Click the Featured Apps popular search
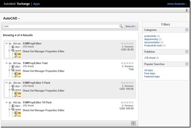The image size is (191, 128). coord(152,76)
